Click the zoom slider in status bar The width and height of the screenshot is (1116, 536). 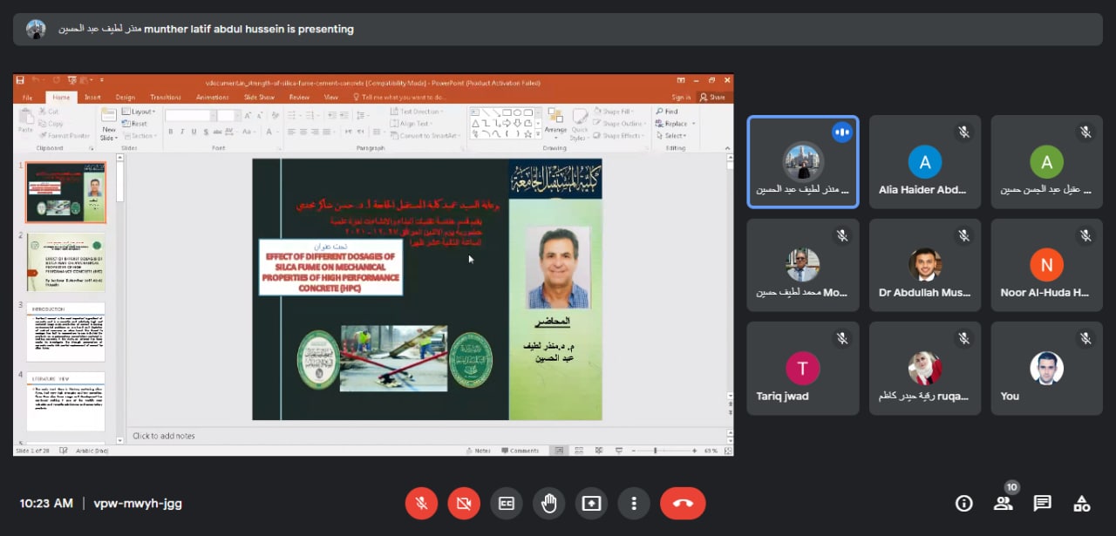[x=656, y=451]
